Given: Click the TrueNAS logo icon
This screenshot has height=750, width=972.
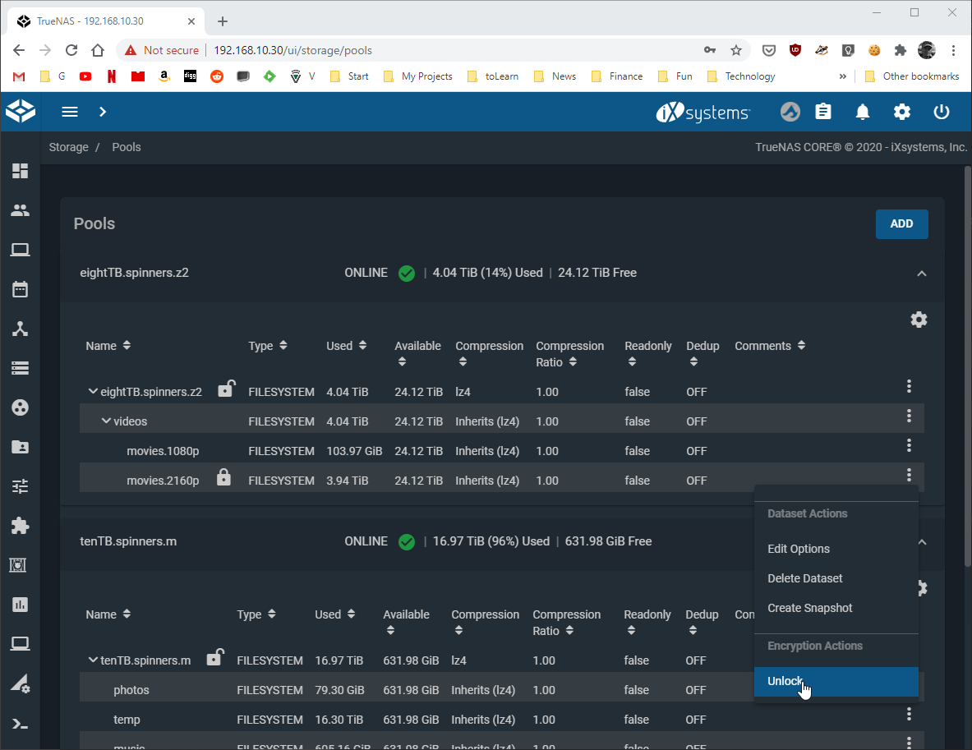Looking at the screenshot, I should [x=21, y=112].
